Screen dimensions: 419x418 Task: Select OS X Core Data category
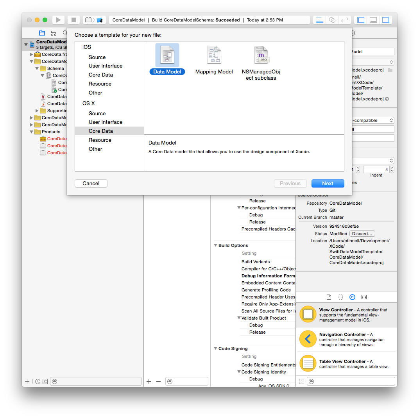pos(109,131)
